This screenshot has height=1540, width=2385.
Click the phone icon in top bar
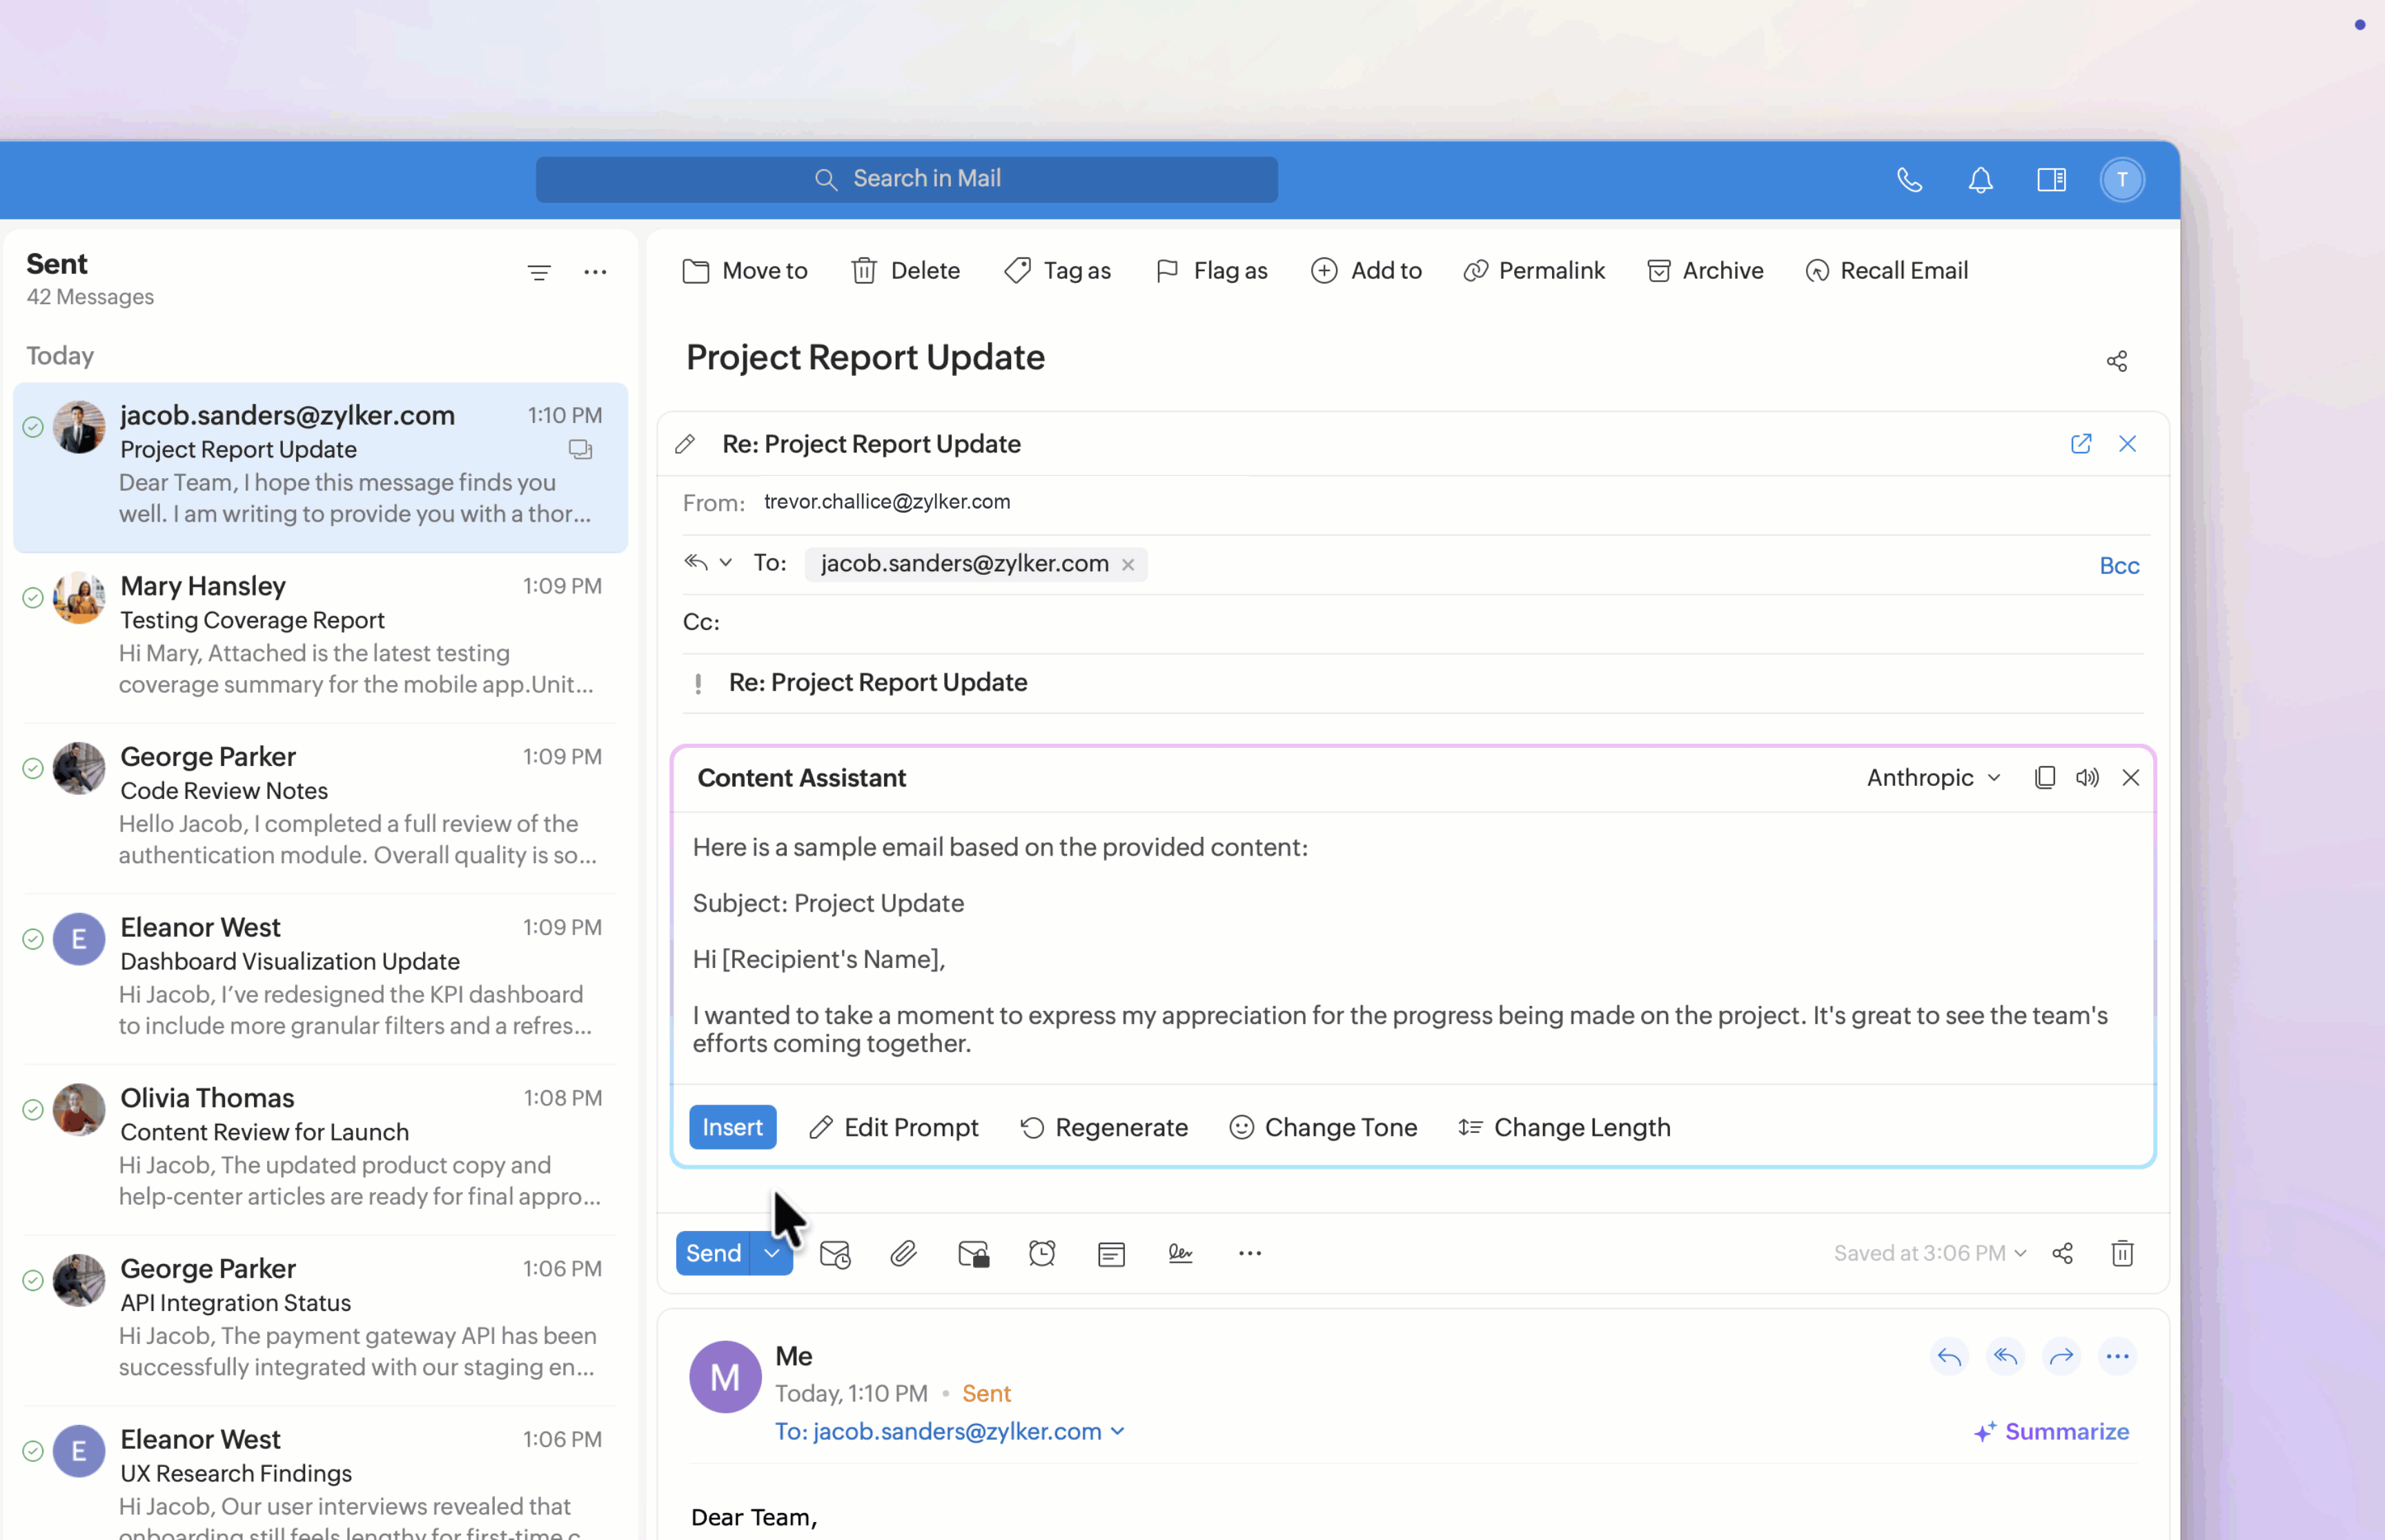click(1910, 180)
